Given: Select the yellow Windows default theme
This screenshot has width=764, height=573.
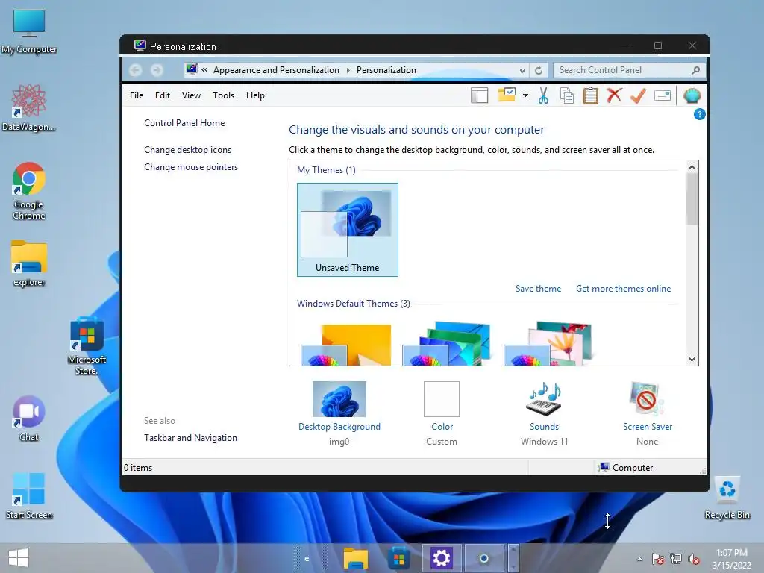Looking at the screenshot, I should [346, 345].
